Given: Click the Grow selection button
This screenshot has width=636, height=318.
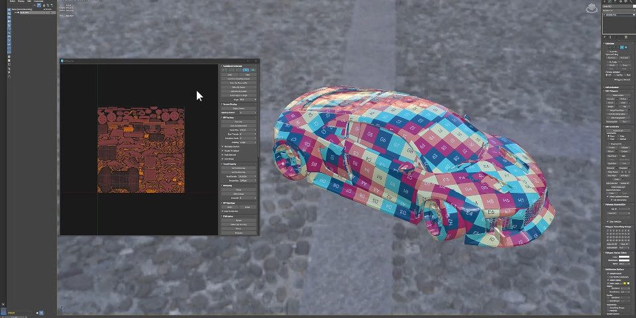Looking at the screenshot, I should tap(625, 65).
